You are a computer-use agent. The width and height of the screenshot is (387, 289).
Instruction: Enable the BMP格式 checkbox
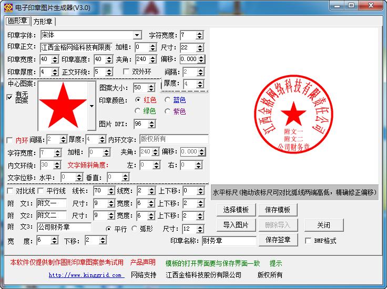[x=308, y=241]
